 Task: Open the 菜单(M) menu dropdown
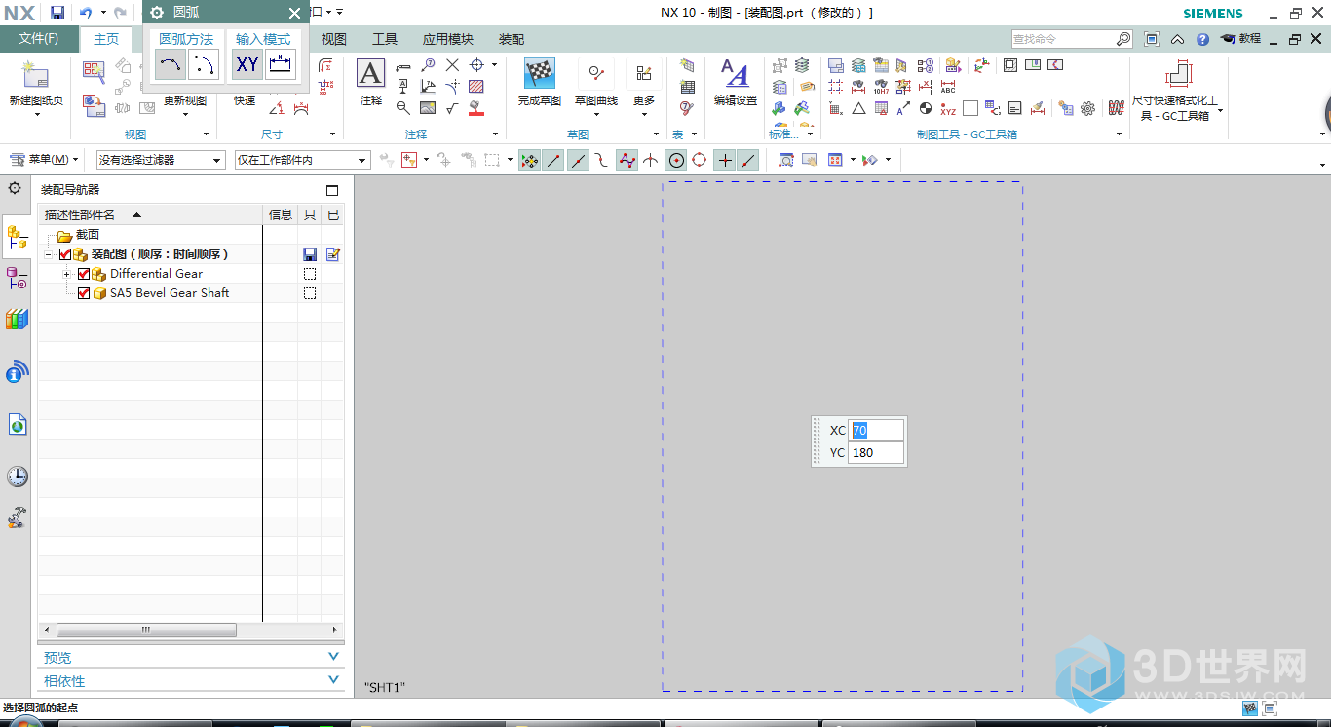(x=44, y=160)
